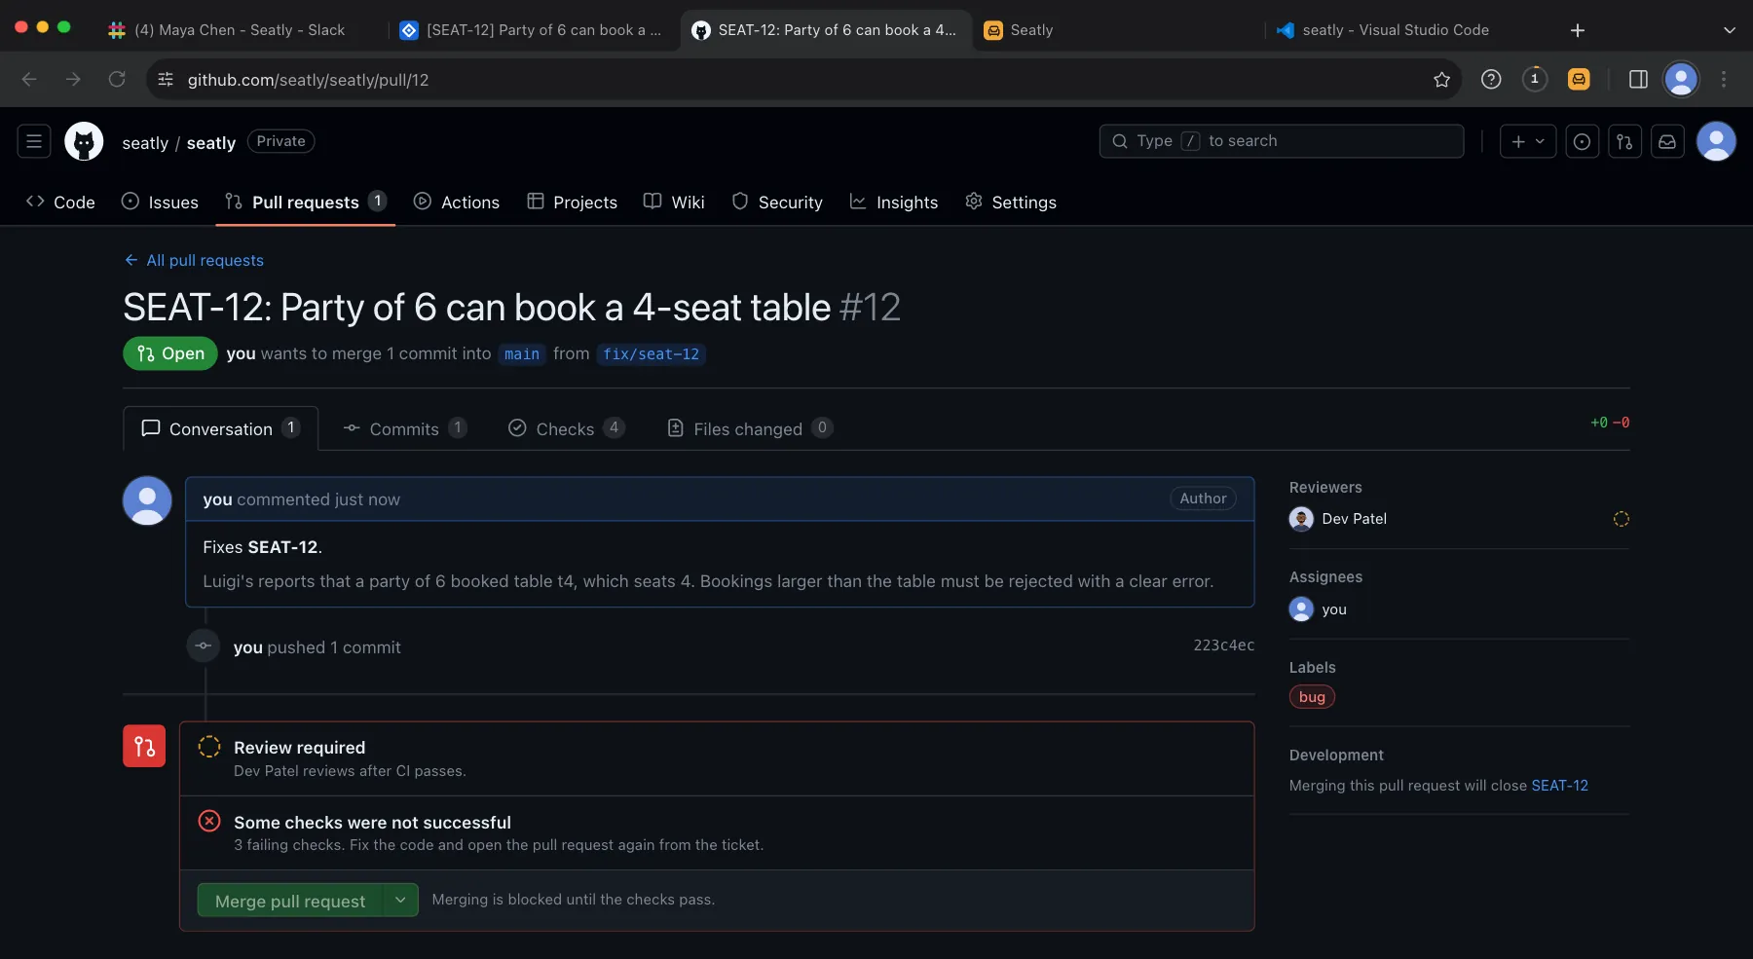Open commit 223c4ec
The width and height of the screenshot is (1753, 959).
click(1224, 645)
